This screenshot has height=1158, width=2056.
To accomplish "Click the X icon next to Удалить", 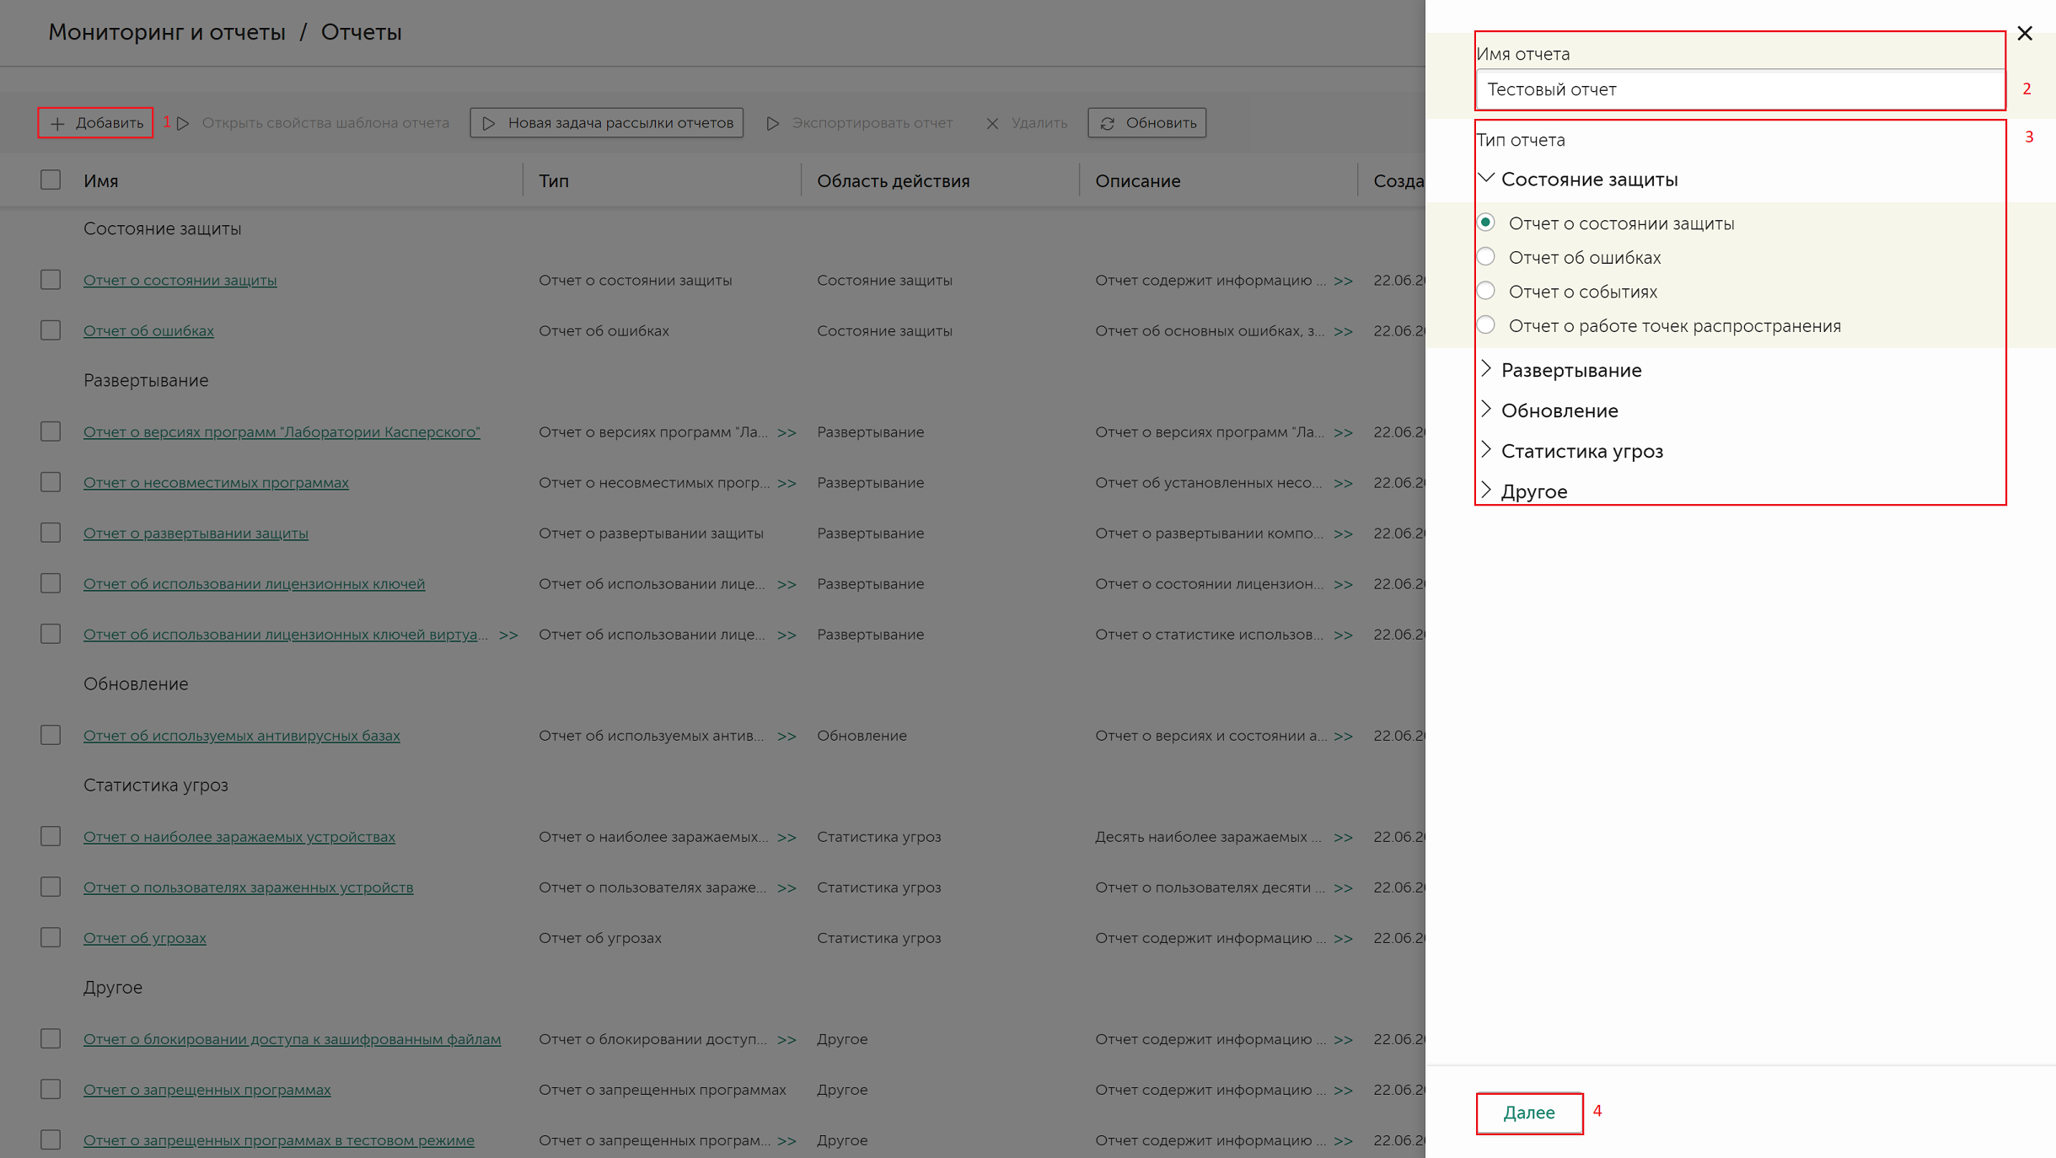I will pyautogui.click(x=992, y=123).
